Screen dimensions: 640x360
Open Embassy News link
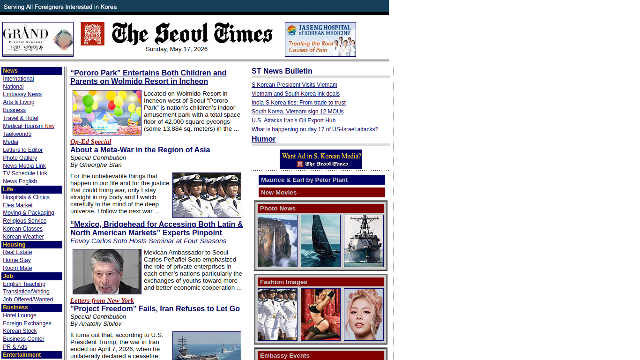point(22,94)
